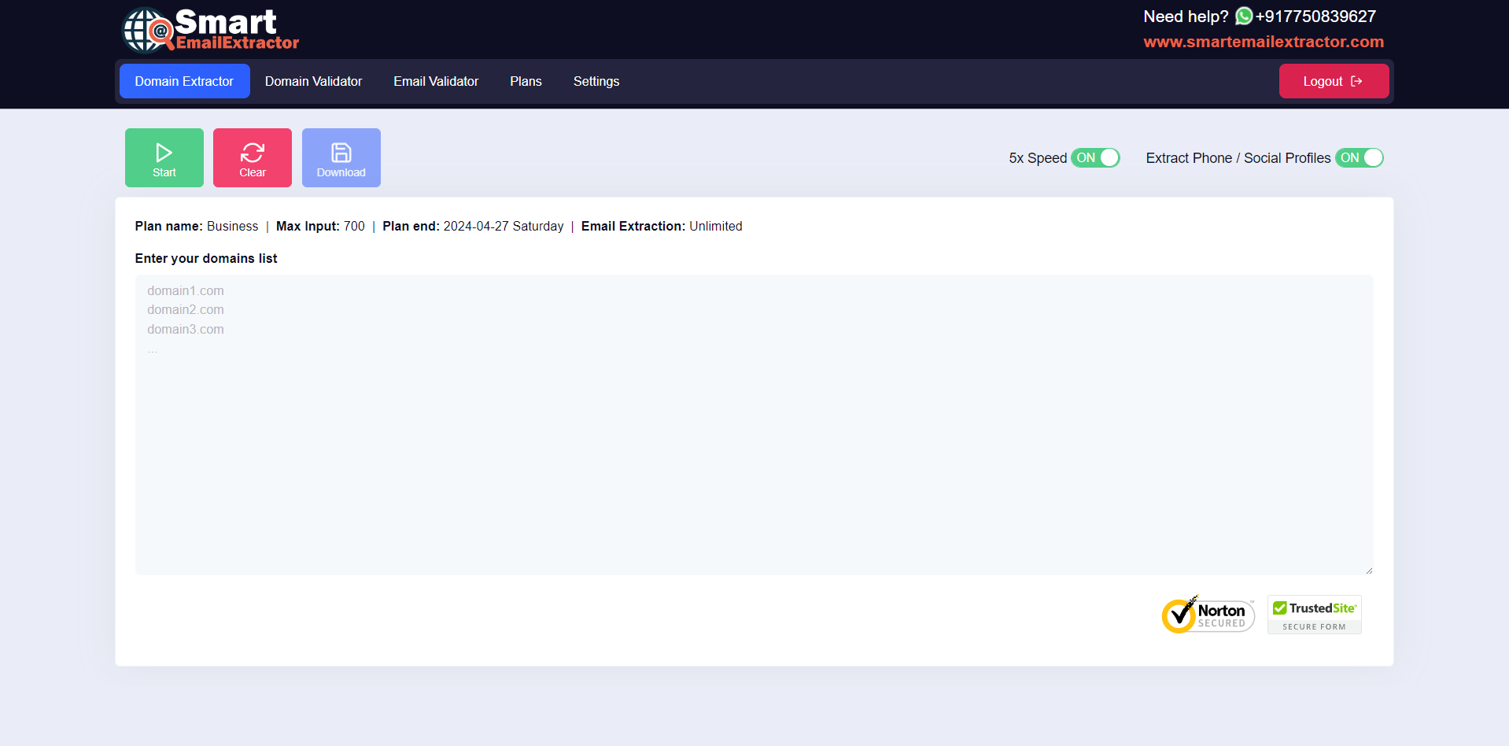Screen dimensions: 1509x746
Task: Click the Logout button
Action: click(x=1334, y=81)
